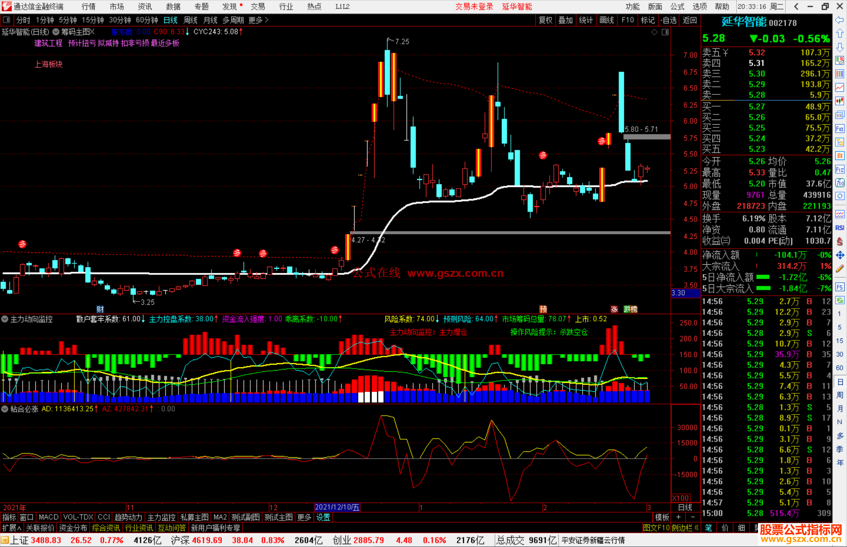The width and height of the screenshot is (847, 547).
Task: Click the Tongdaxin logo in title bar
Action: [6, 6]
